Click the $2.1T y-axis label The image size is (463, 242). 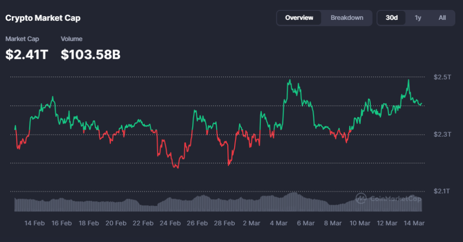click(442, 191)
